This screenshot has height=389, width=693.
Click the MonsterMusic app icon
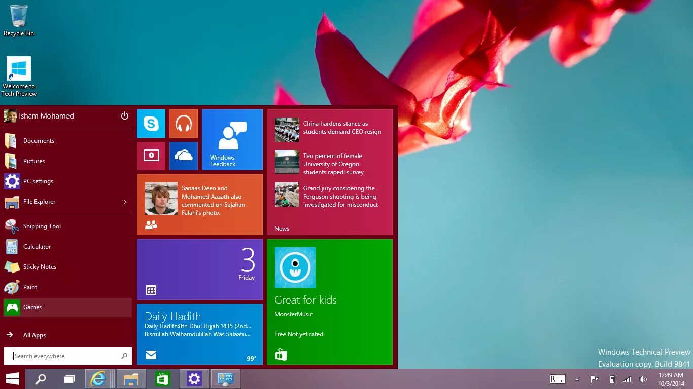pos(295,267)
